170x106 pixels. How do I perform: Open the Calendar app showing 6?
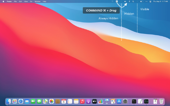[x=64, y=101]
